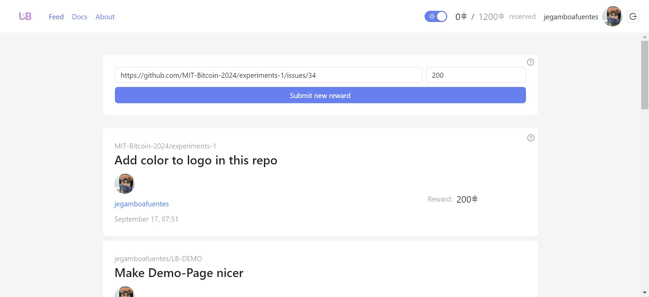The image size is (649, 297).
Task: Toggle the light/dark theme switch
Action: pyautogui.click(x=436, y=17)
